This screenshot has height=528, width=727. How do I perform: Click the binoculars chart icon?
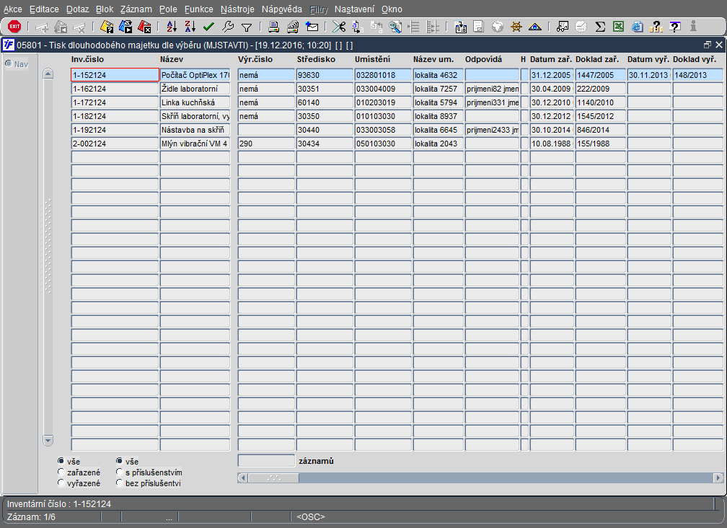point(563,27)
